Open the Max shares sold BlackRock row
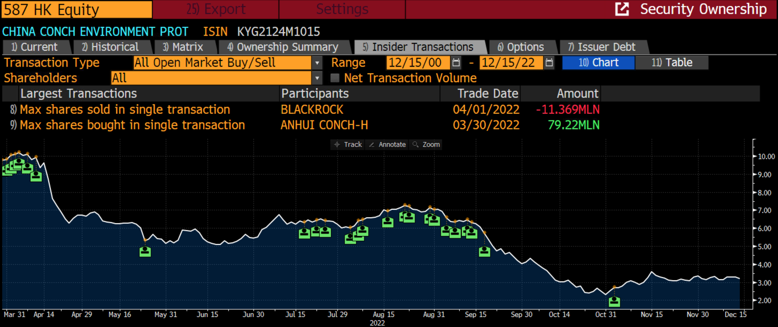778x327 pixels. 124,110
